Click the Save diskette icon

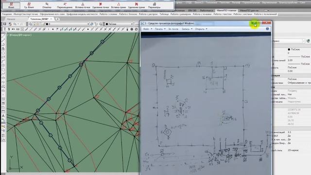click(x=4, y=24)
